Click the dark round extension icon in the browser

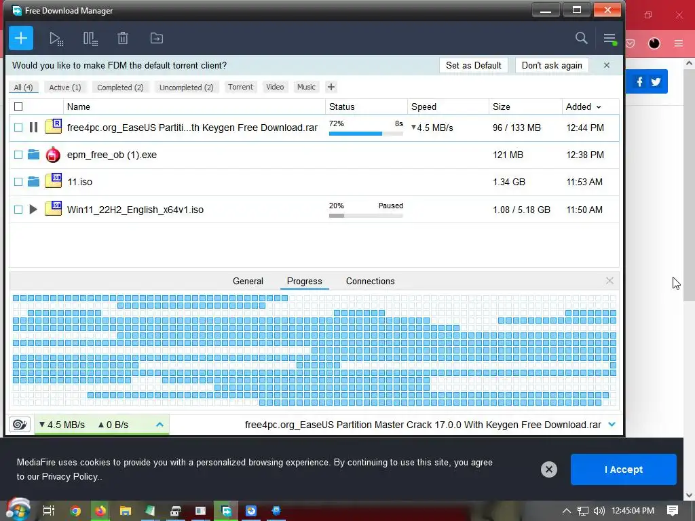point(654,43)
